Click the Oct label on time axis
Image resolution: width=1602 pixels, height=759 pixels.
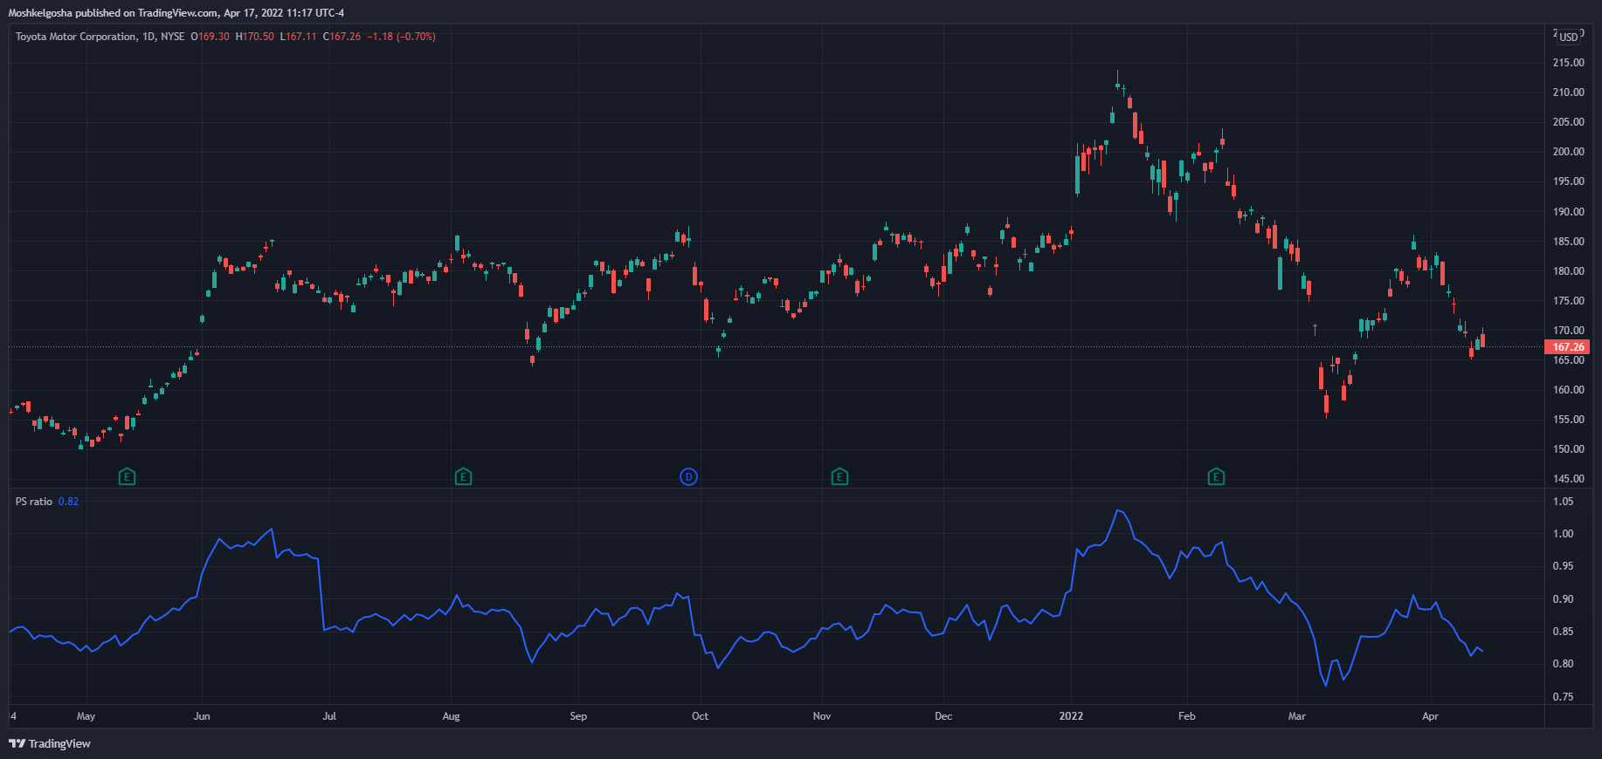point(700,716)
